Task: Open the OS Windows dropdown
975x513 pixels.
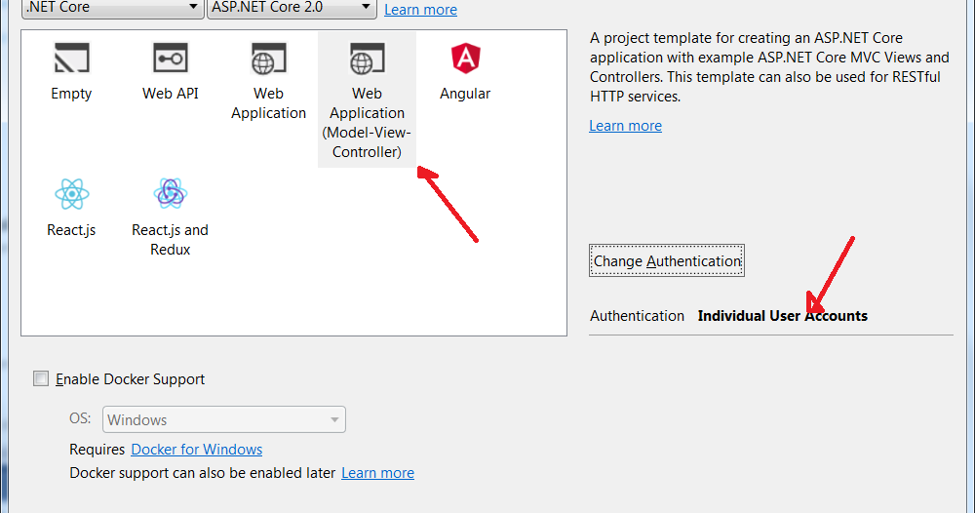Action: tap(224, 419)
